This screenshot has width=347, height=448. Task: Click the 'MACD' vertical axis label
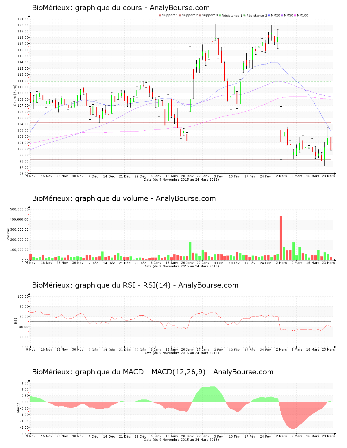point(18,408)
